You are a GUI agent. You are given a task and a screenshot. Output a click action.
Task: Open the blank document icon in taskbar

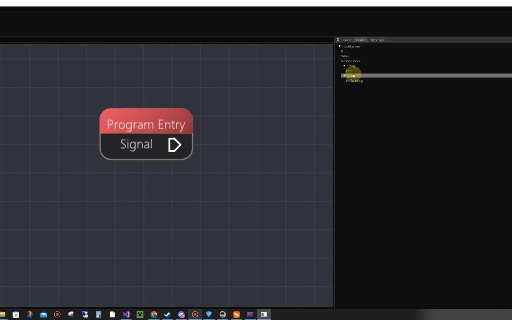tap(112, 315)
